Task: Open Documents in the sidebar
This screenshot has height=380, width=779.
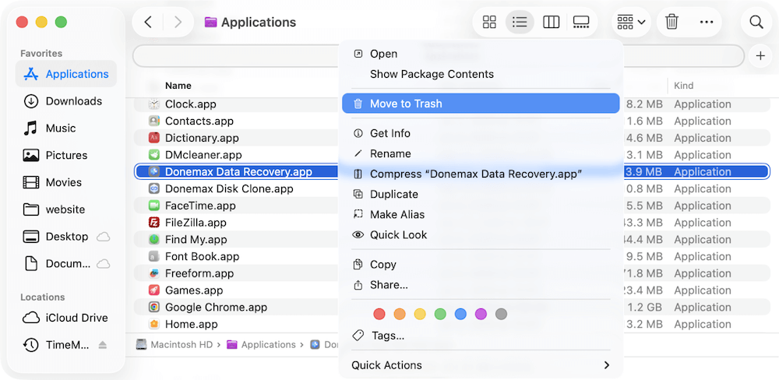Action: [x=66, y=264]
